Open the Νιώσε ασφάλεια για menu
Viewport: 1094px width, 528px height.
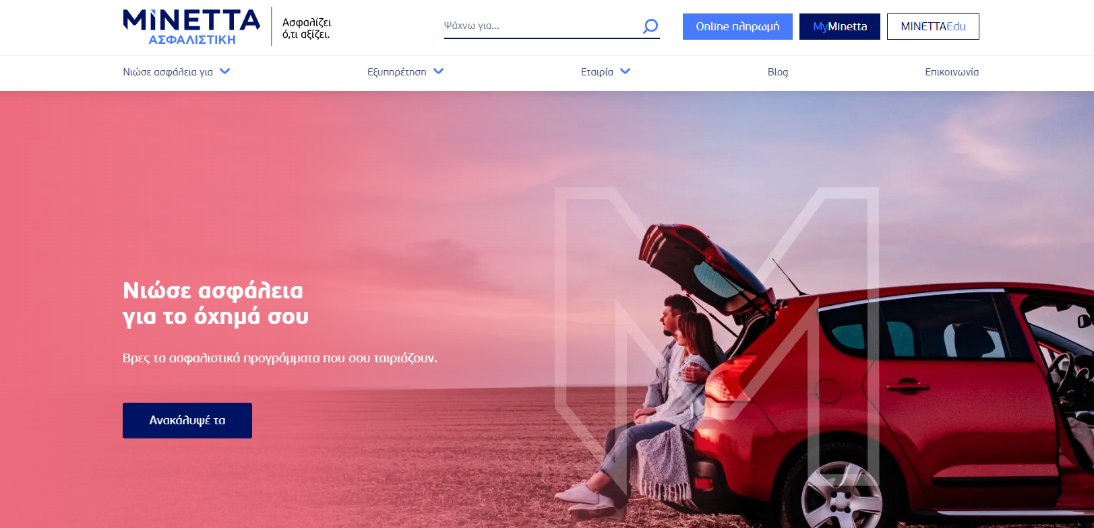click(168, 72)
